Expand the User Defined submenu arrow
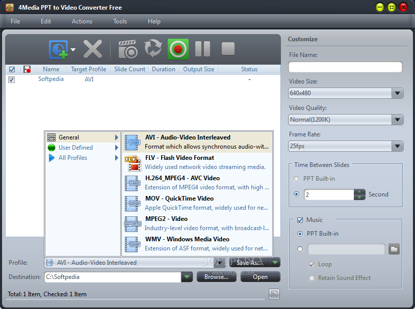415x309 pixels. (116, 148)
